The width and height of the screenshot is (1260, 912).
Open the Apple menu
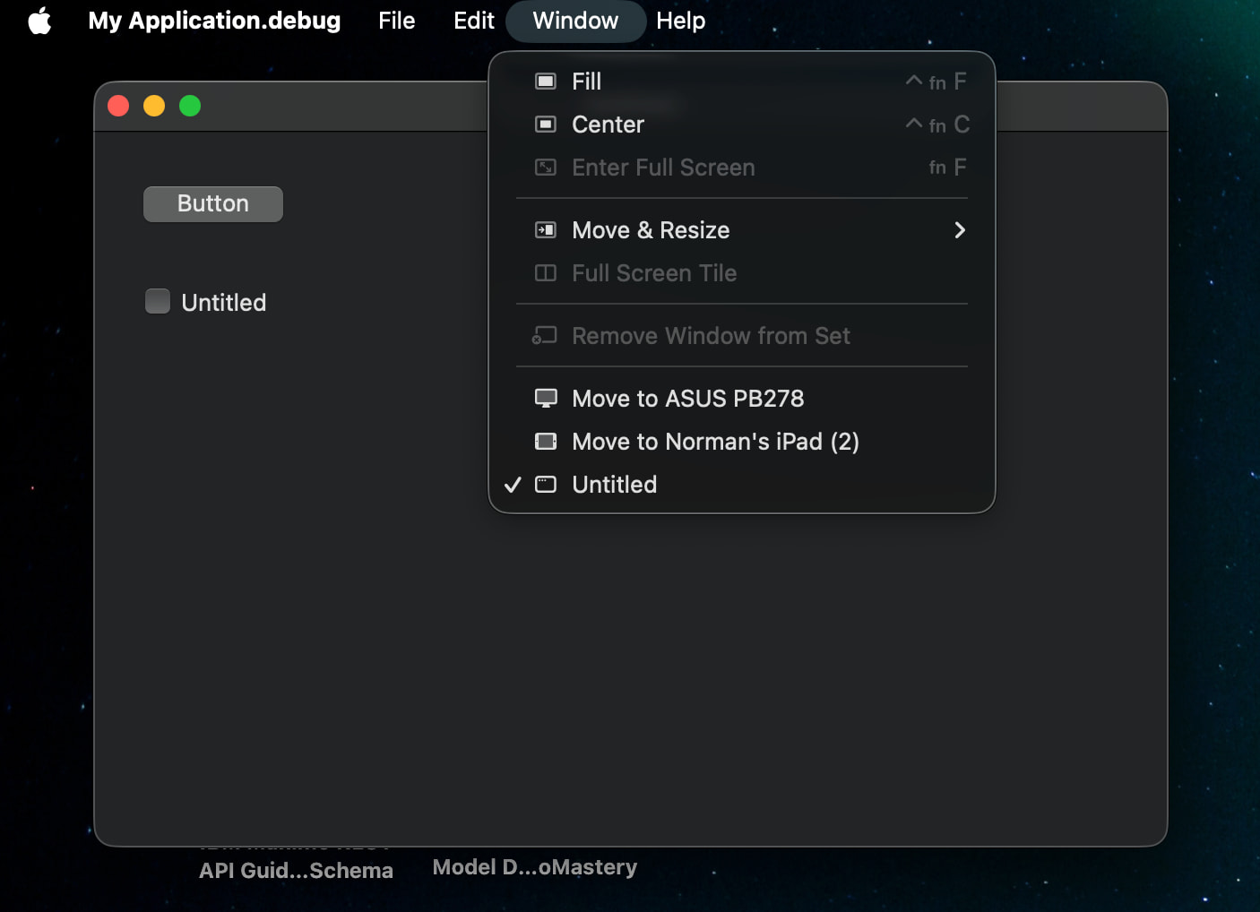pos(39,21)
